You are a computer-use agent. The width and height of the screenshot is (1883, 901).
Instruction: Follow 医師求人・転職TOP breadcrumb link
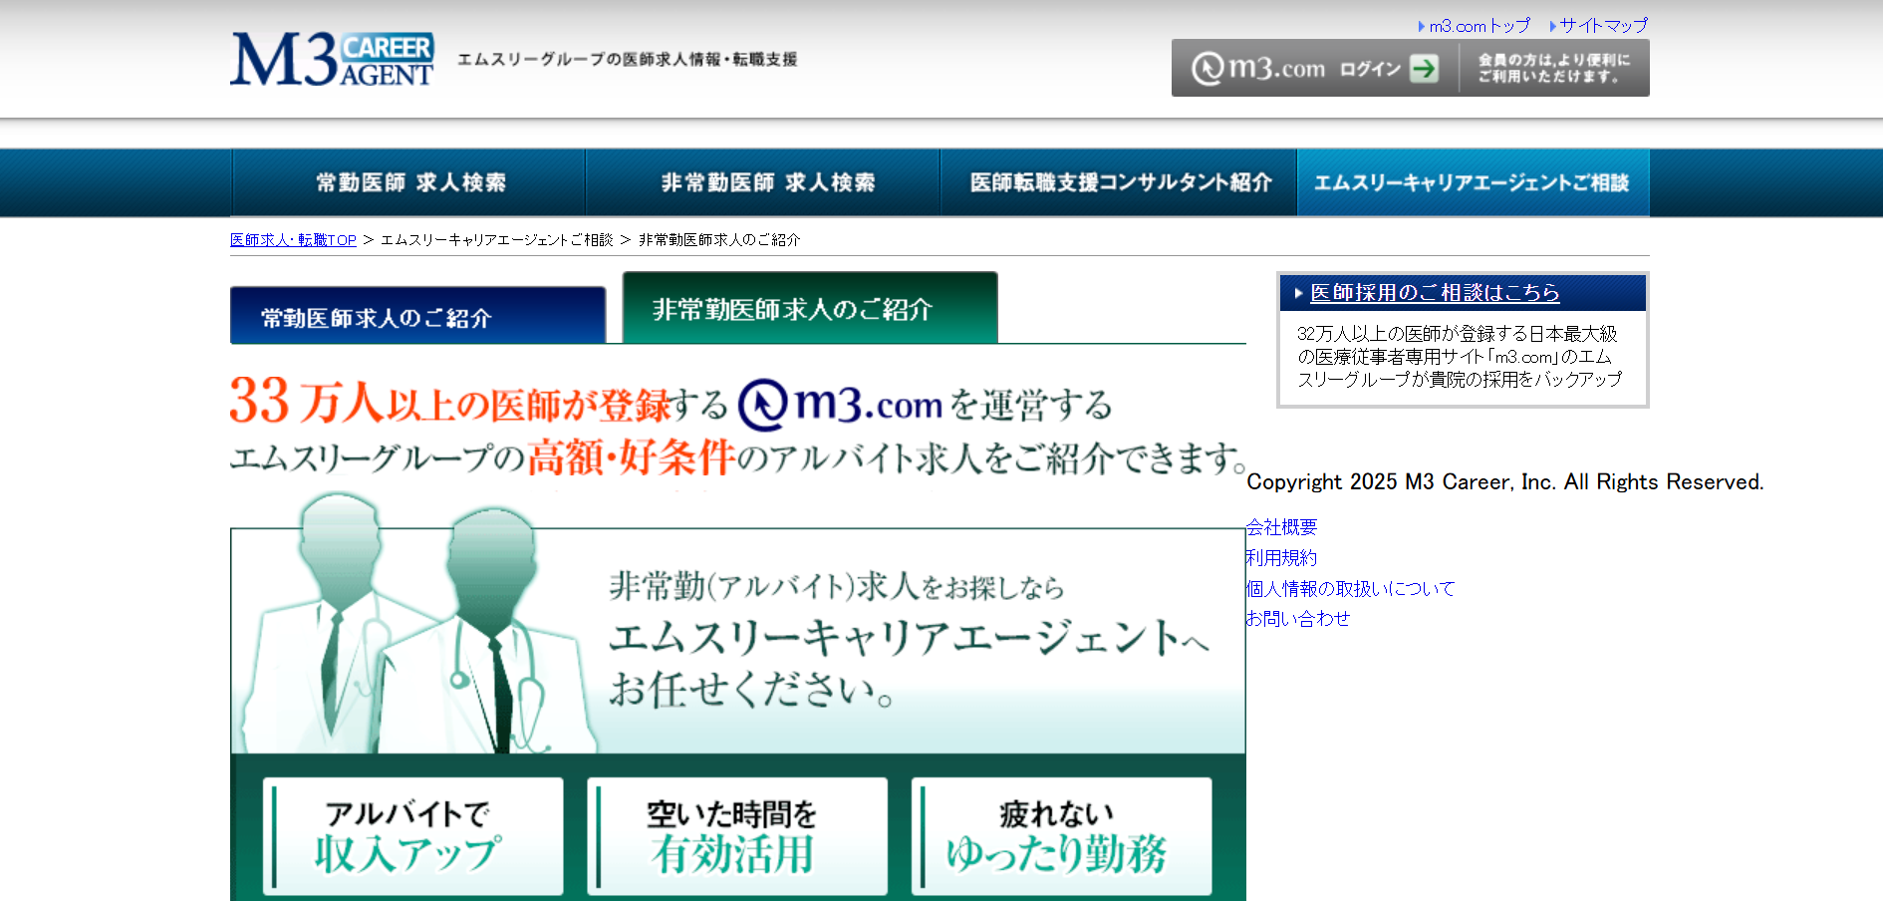[293, 240]
